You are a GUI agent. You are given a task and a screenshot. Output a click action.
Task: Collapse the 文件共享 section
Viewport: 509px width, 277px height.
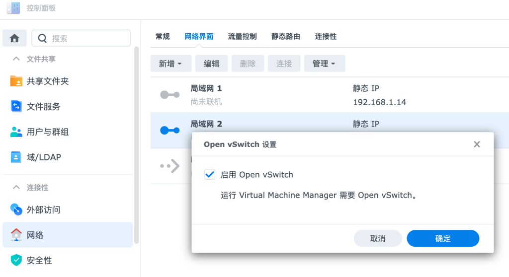16,59
